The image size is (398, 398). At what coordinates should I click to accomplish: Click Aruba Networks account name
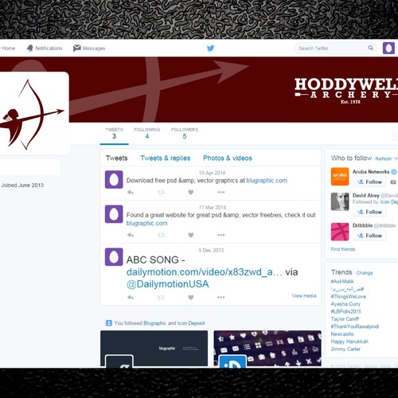click(371, 172)
